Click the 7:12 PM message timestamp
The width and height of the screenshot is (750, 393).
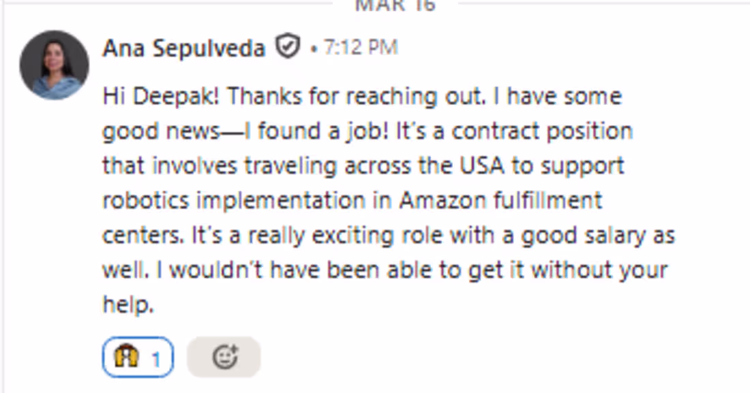[x=361, y=47]
